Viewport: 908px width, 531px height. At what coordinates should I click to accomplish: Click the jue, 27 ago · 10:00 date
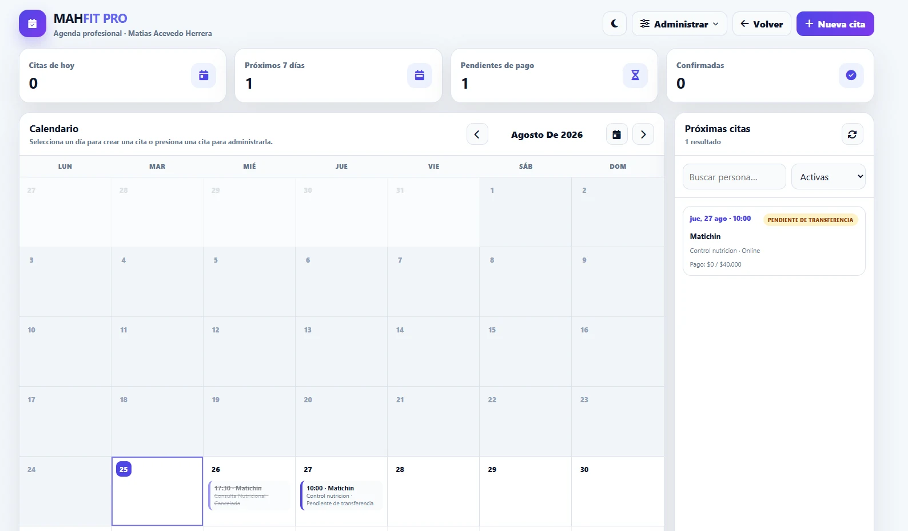tap(720, 219)
